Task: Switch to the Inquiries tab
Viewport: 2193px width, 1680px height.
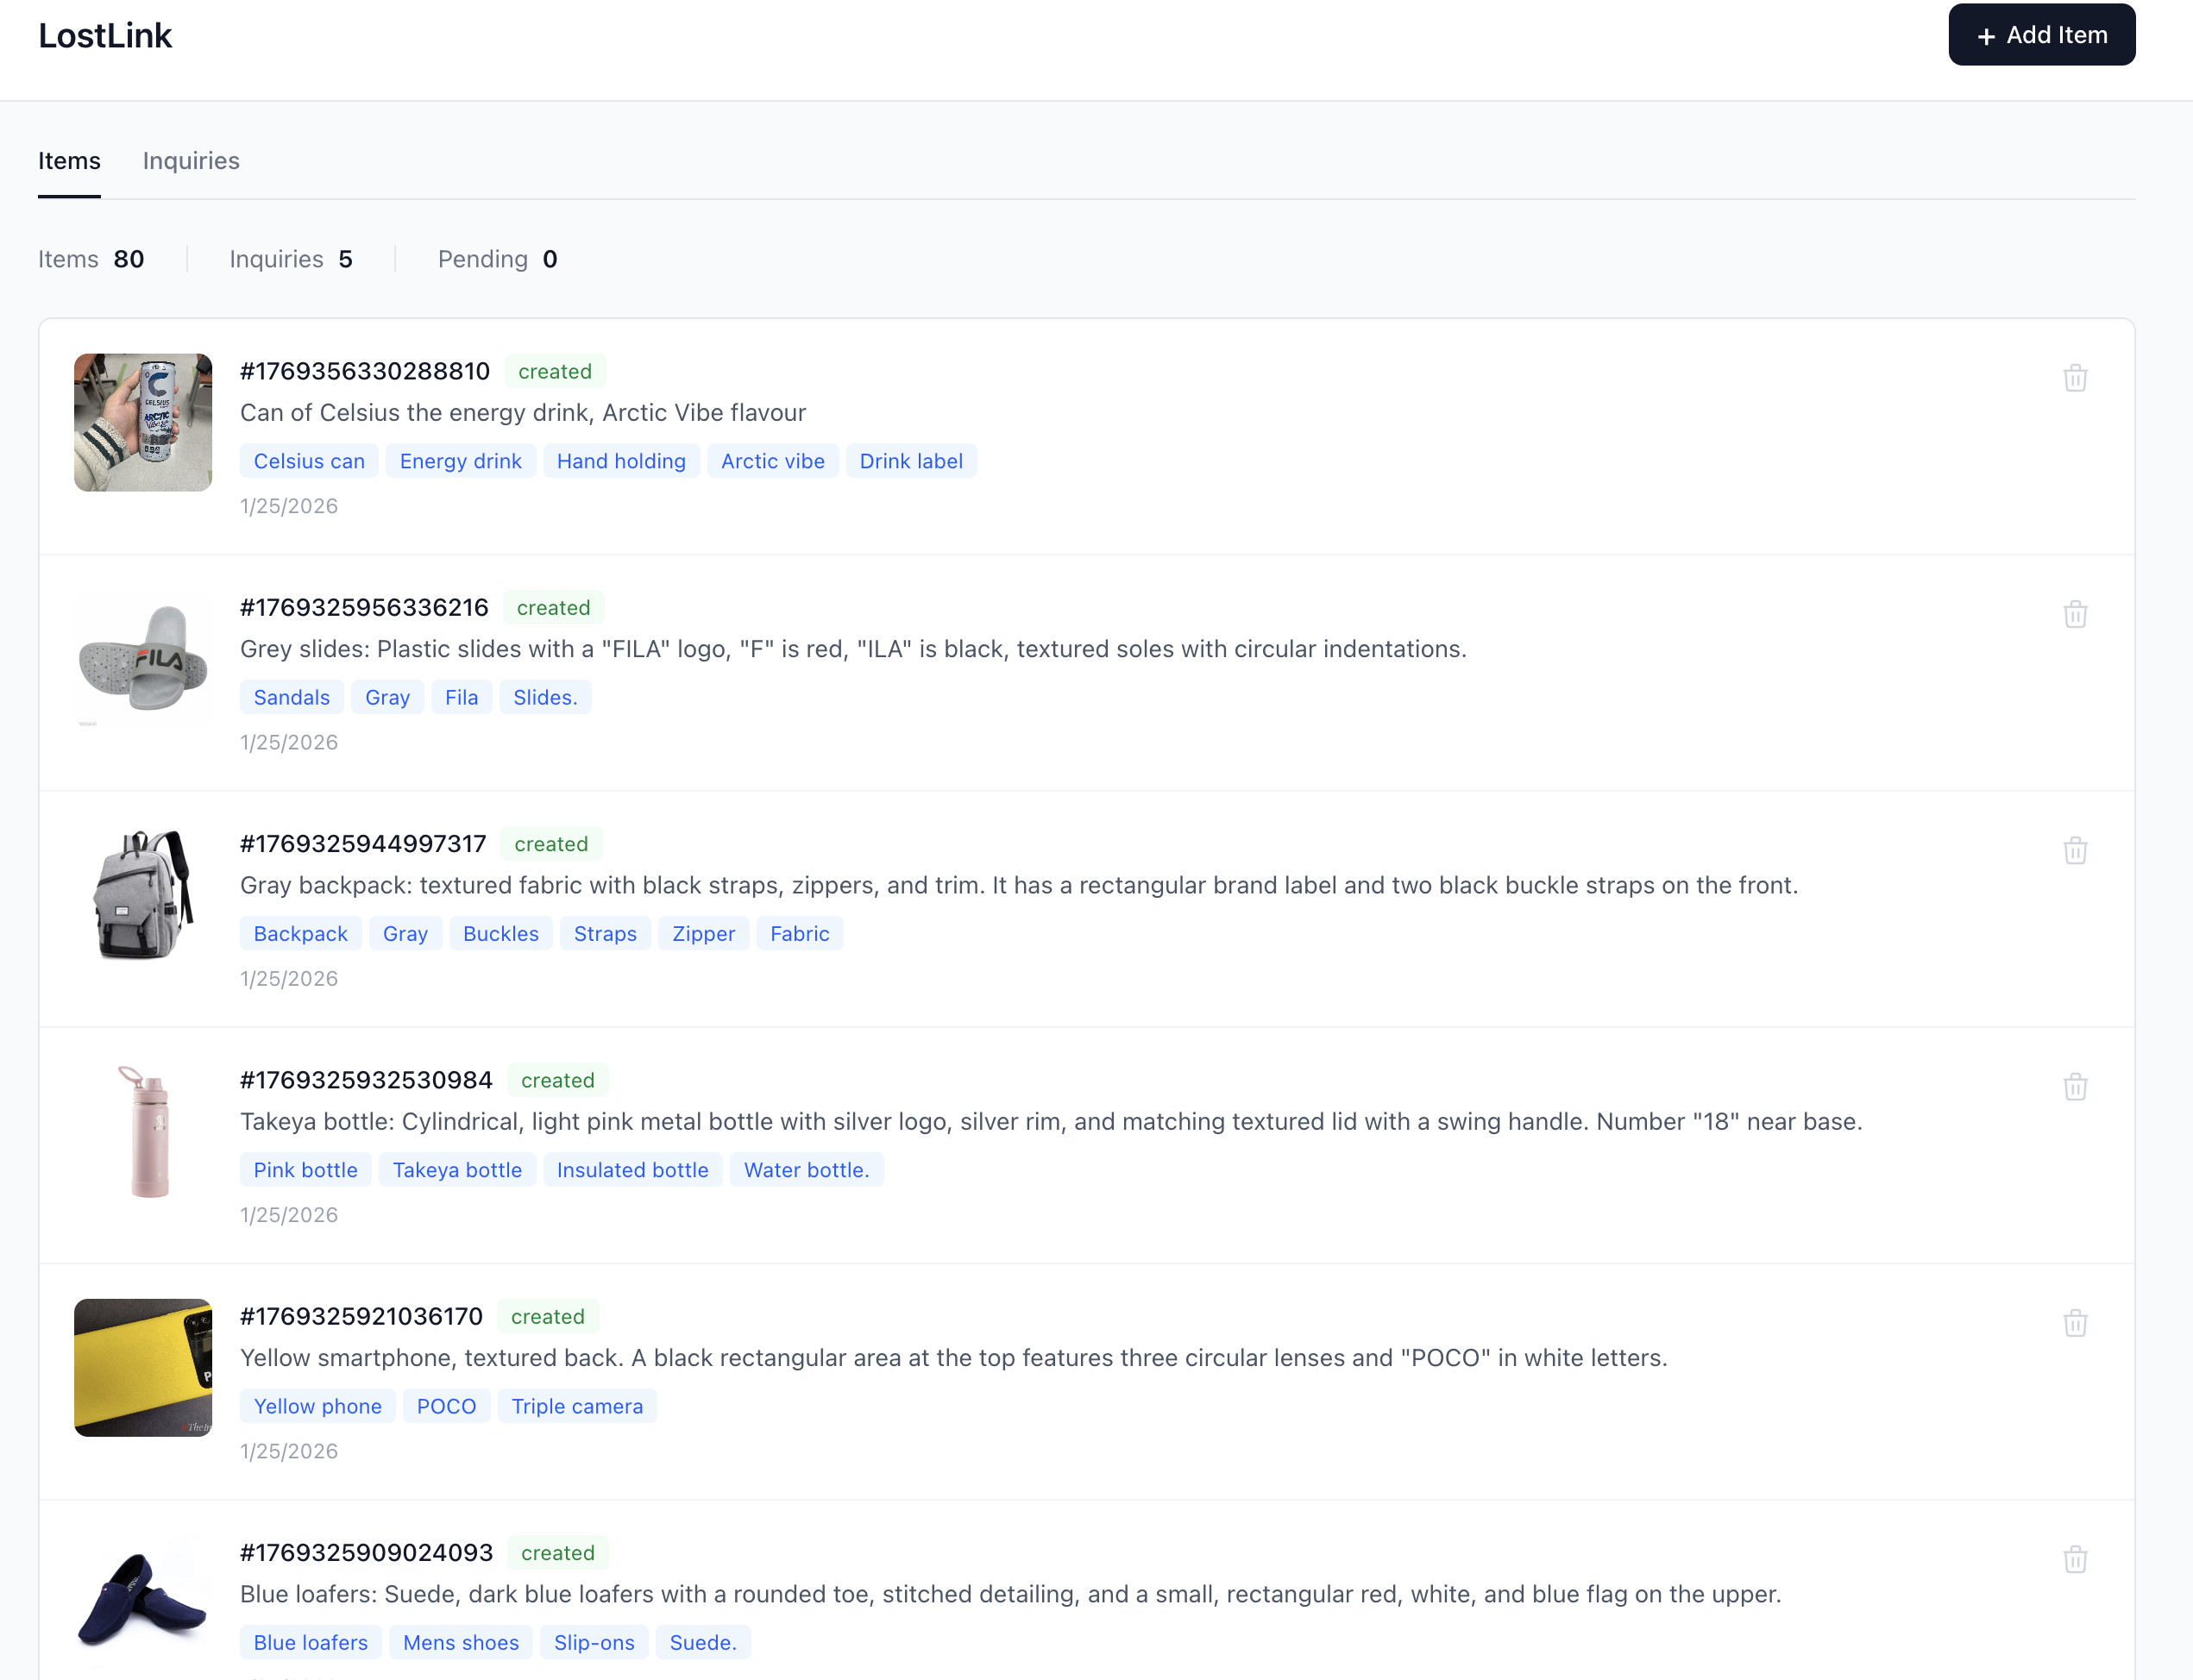Action: (x=191, y=161)
